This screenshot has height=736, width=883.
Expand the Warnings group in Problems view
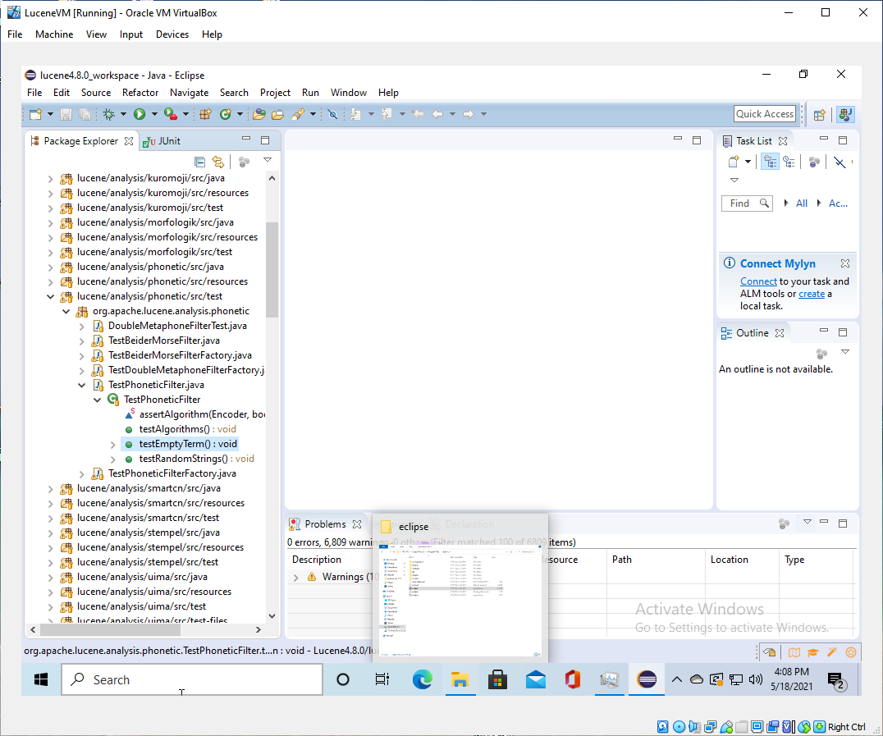[x=296, y=577]
